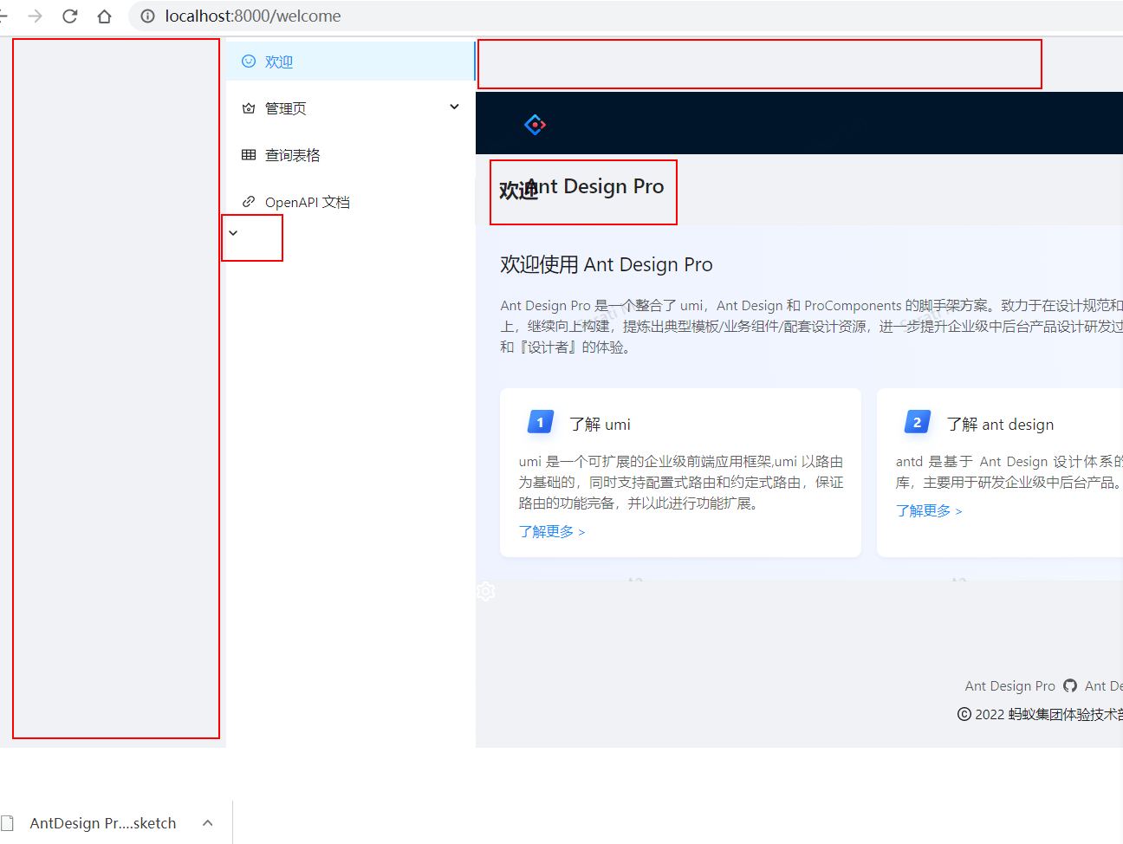Click the collapse chevron below OpenAPI 文档
Viewport: 1123px width, 844px height.
pyautogui.click(x=233, y=233)
